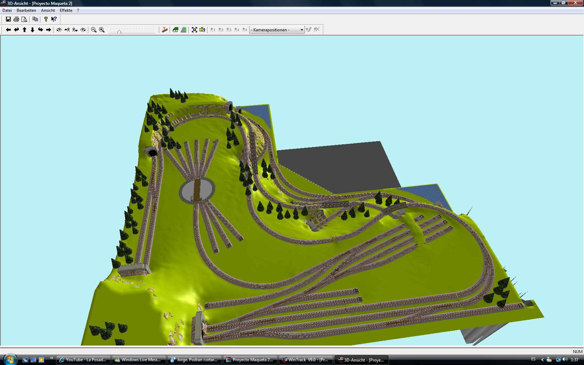Switch to WinTrack V9.0 taskbar button
Screen dimensions: 584x365
(305, 360)
